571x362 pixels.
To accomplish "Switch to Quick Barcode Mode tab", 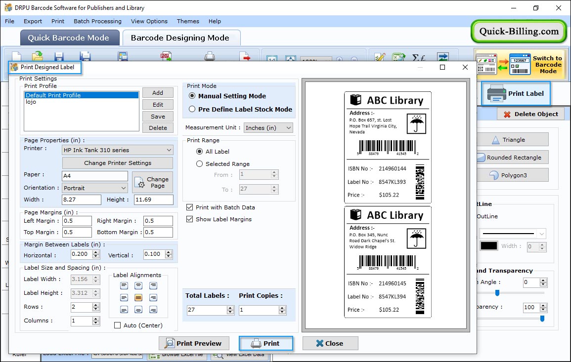I will (70, 38).
